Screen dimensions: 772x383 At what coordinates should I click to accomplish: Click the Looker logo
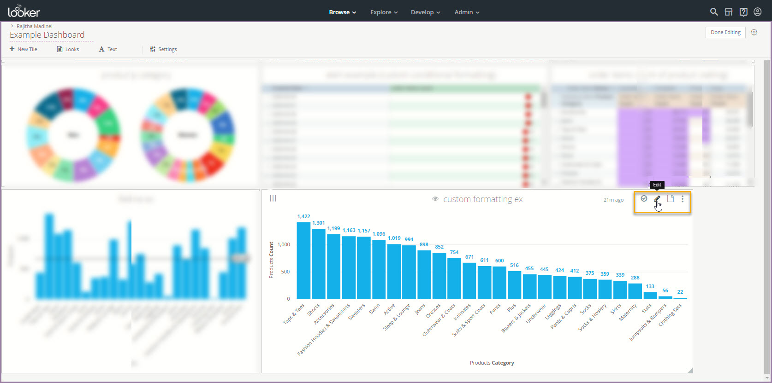coord(24,11)
